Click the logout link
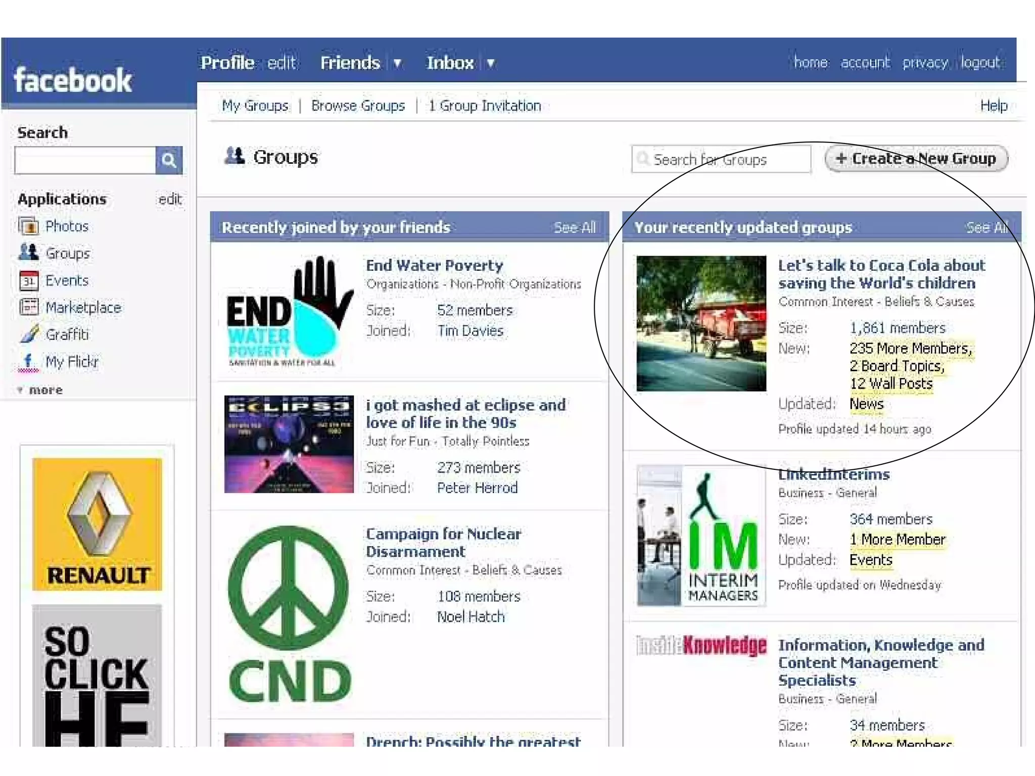Screen dimensions: 1035x776 [x=980, y=63]
